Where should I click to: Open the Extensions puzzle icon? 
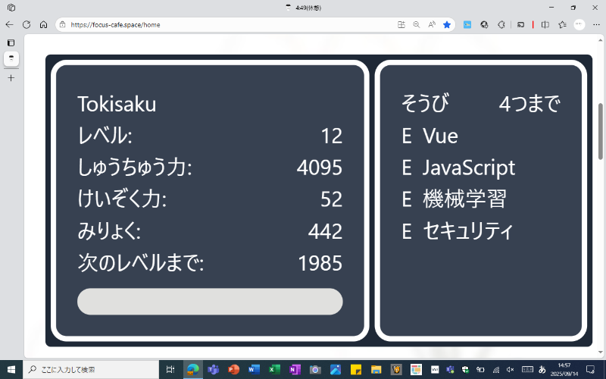tap(501, 25)
